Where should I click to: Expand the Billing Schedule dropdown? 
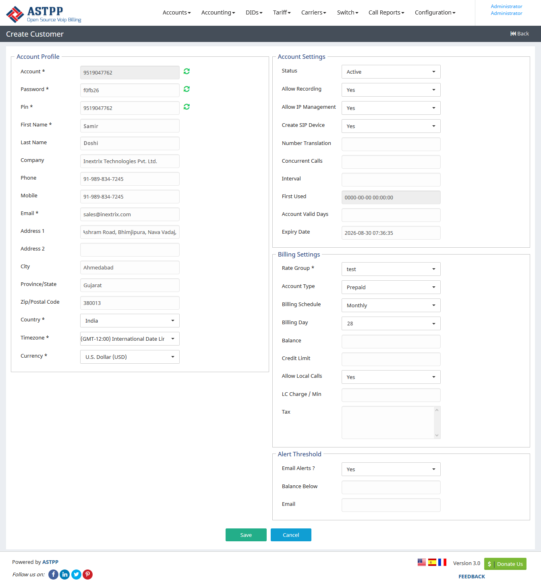[x=391, y=305]
